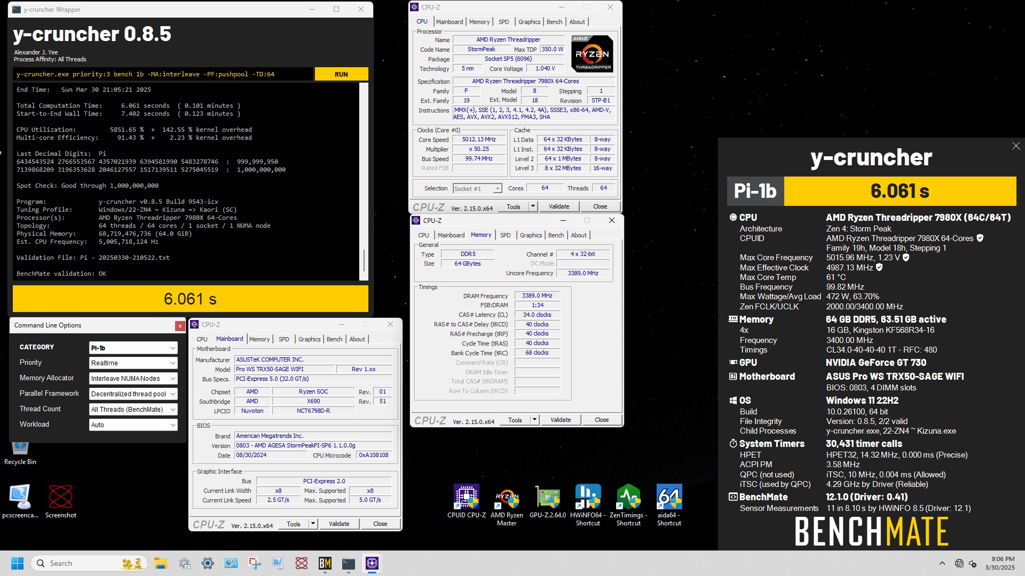Viewport: 1025px width, 576px height.
Task: Open the ZenTimings Shortcut desktop icon
Action: pos(628,505)
